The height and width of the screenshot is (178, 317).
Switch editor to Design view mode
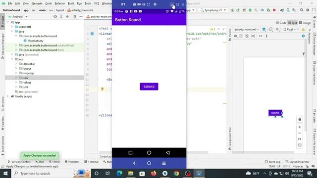(305, 23)
